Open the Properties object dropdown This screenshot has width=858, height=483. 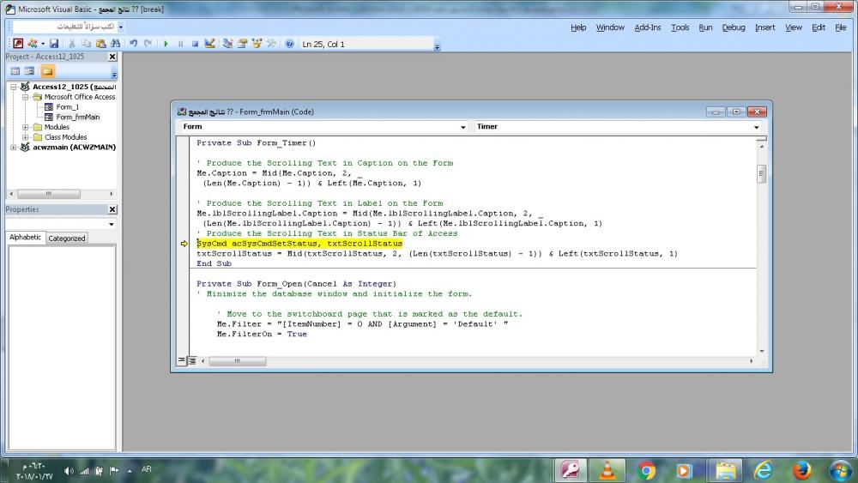point(111,224)
